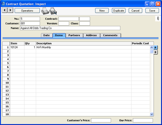The image size is (162, 125).
Task: Click the Item column header
Action: [17, 43]
